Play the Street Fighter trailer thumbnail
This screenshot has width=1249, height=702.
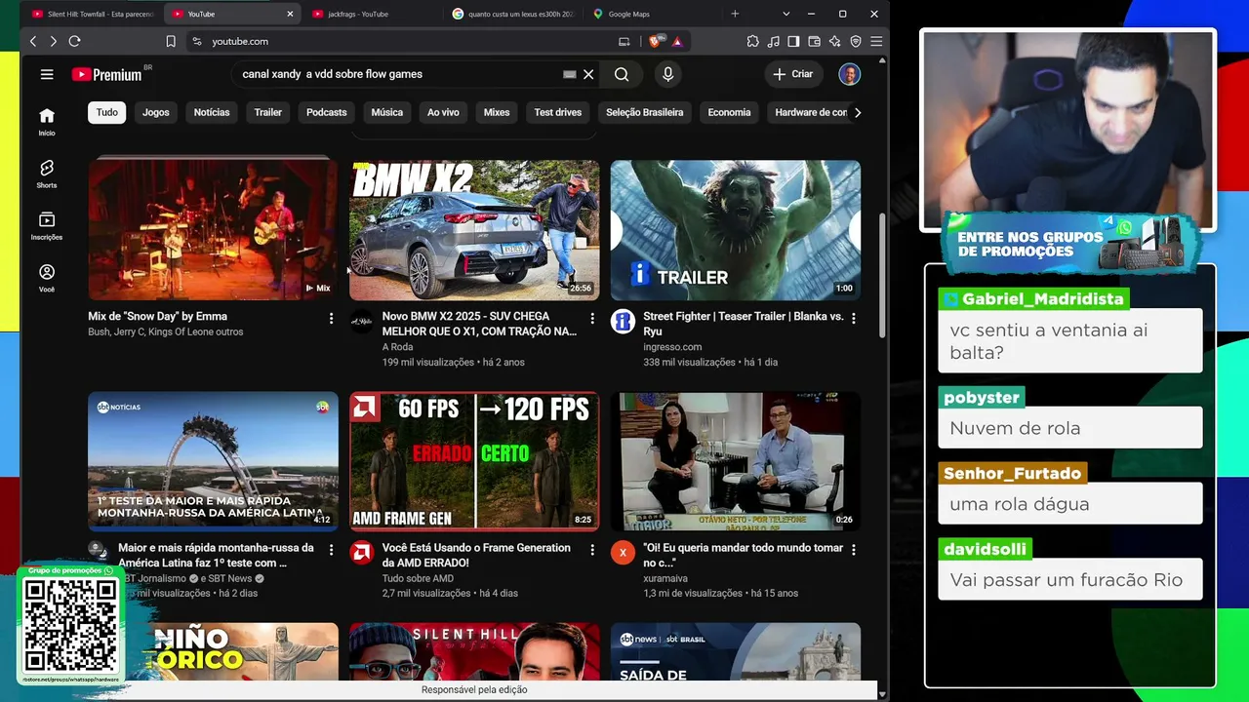click(736, 230)
